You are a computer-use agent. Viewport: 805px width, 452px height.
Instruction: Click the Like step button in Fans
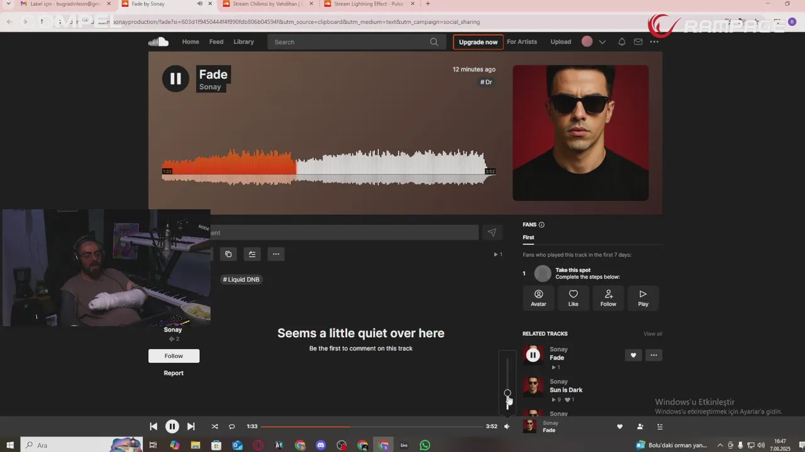573,298
